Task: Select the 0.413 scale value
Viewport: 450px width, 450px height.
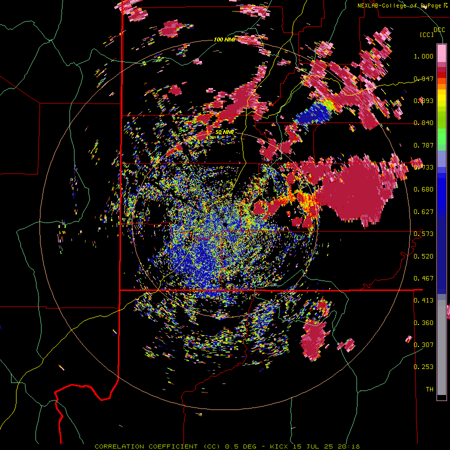Action: [x=423, y=300]
